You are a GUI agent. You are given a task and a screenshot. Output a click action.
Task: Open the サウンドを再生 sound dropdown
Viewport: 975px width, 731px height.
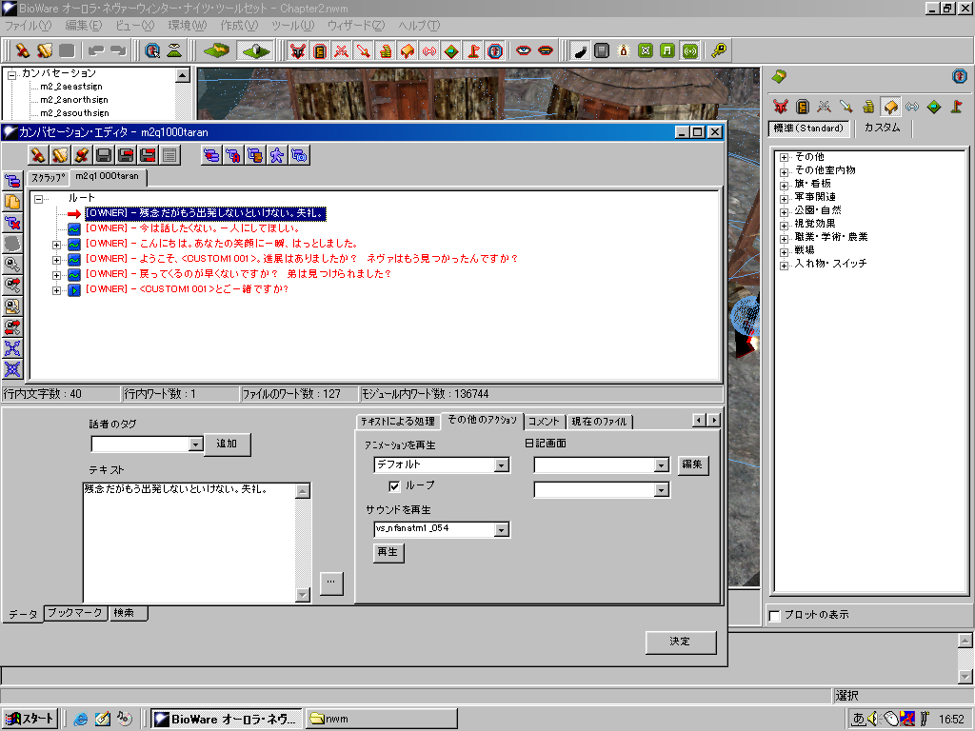pos(502,530)
